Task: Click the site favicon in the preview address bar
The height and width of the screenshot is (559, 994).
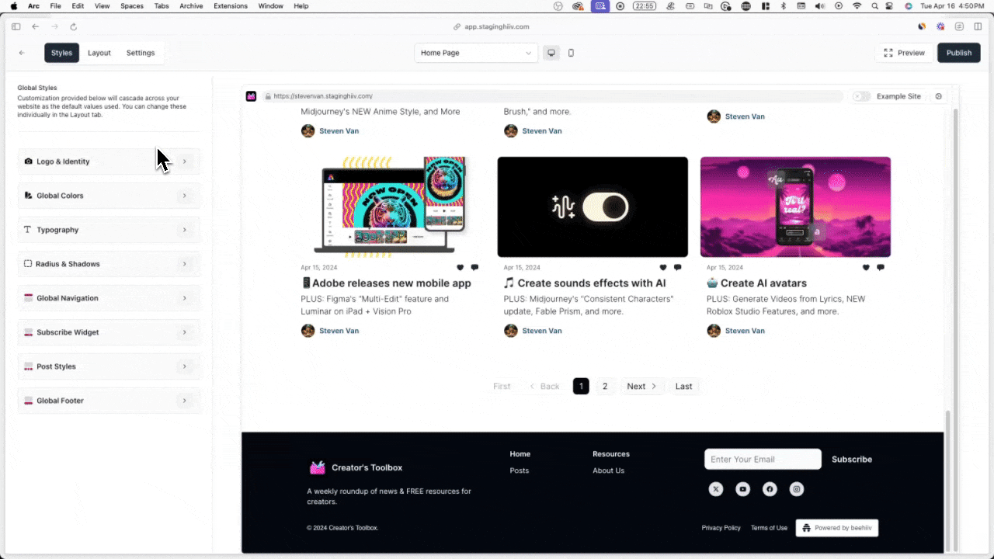Action: coord(252,96)
